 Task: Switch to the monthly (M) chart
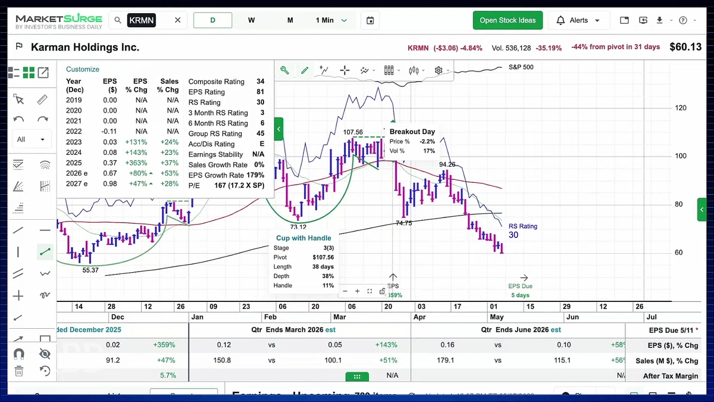click(x=290, y=20)
